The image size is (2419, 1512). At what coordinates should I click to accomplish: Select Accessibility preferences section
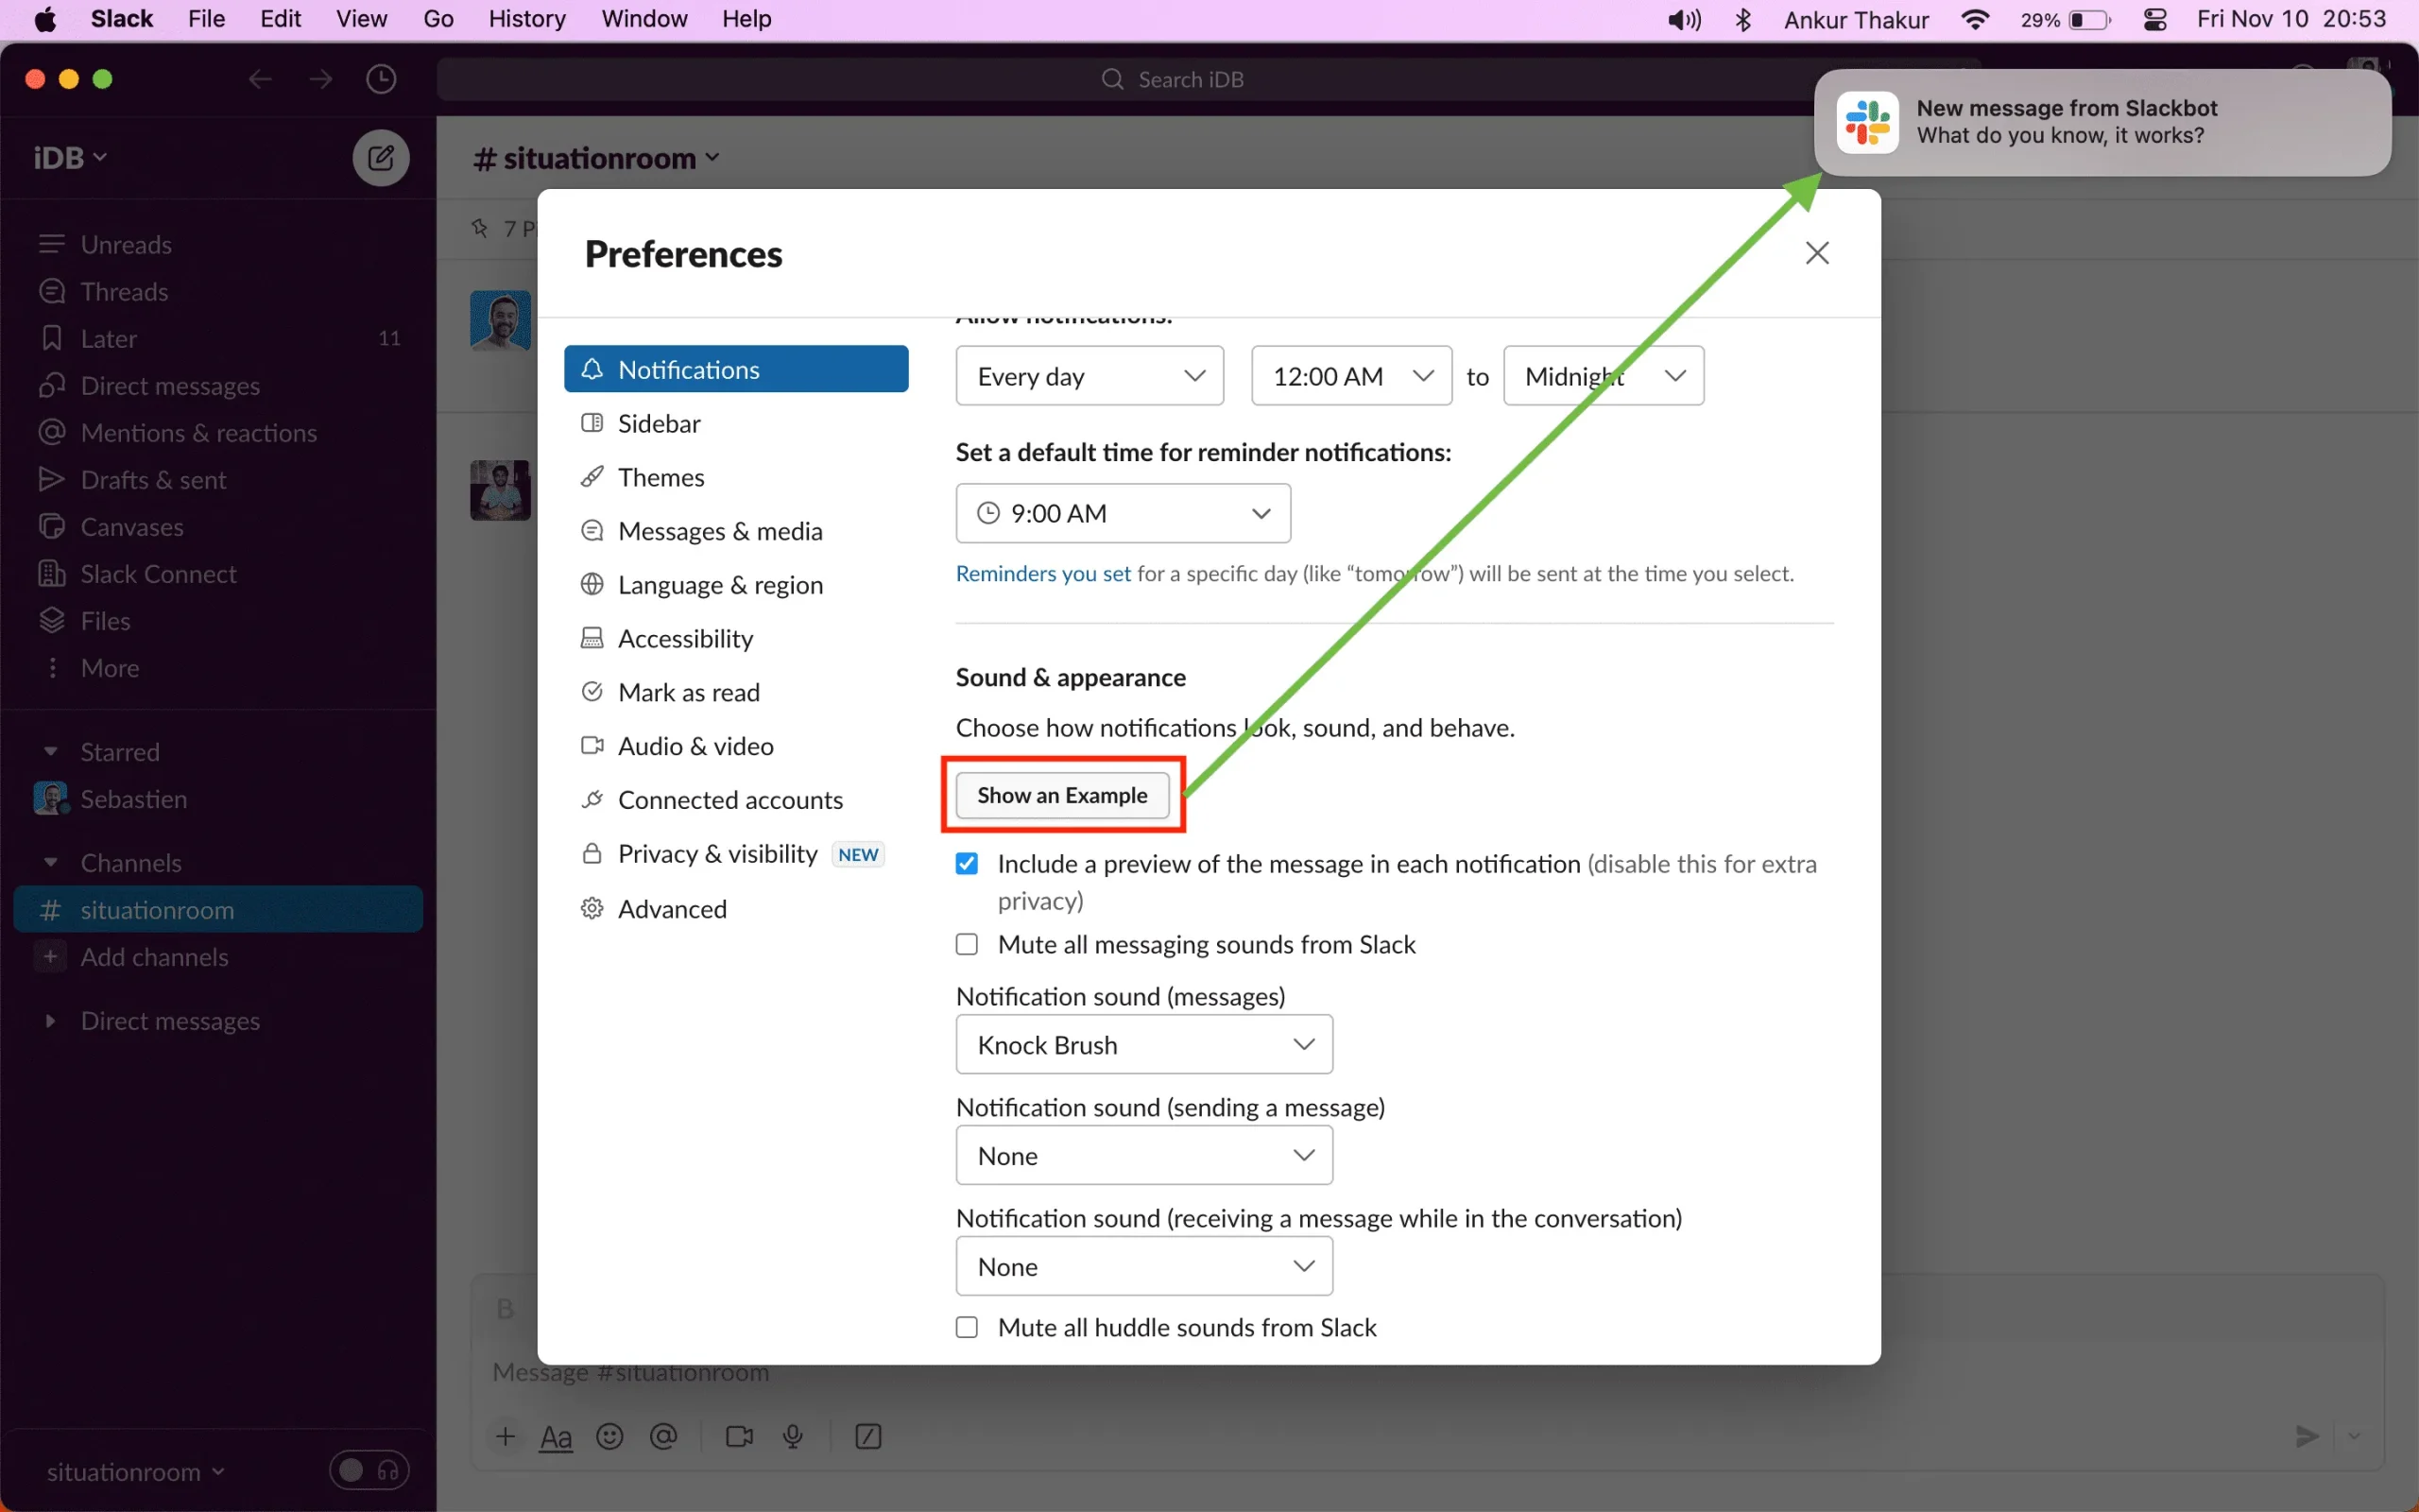point(684,638)
